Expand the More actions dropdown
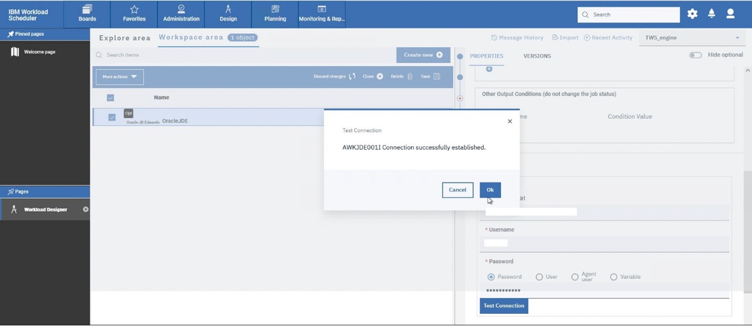Screen dimensions: 752x329 (x=120, y=77)
